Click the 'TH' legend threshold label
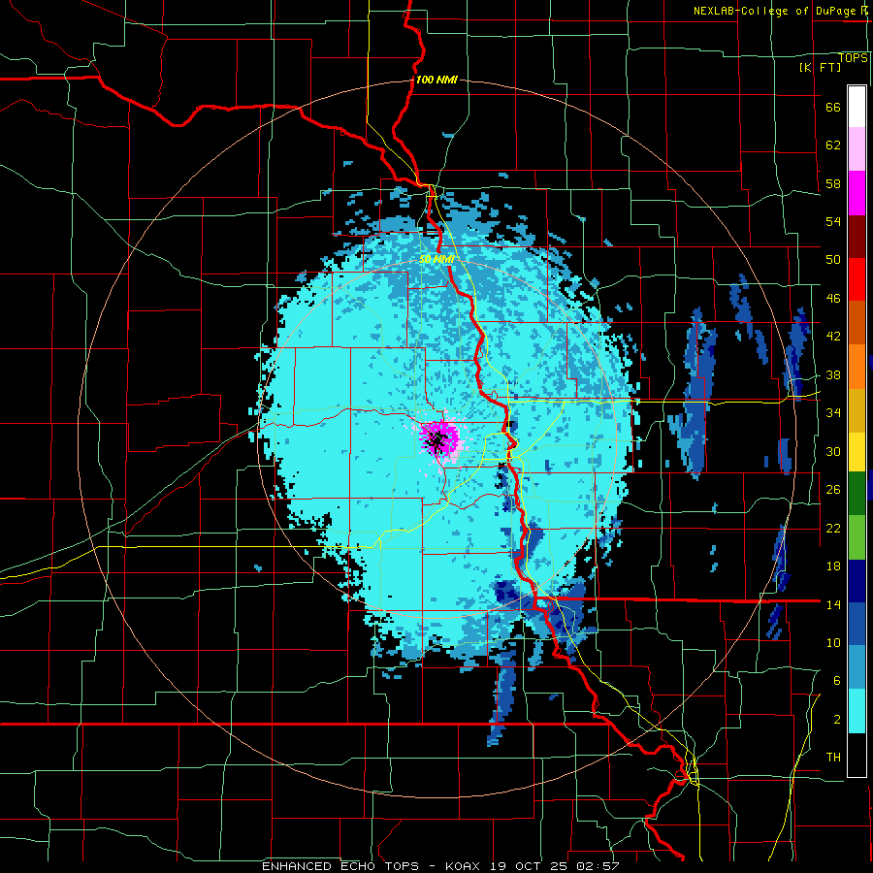This screenshot has width=873, height=873. pyautogui.click(x=833, y=758)
